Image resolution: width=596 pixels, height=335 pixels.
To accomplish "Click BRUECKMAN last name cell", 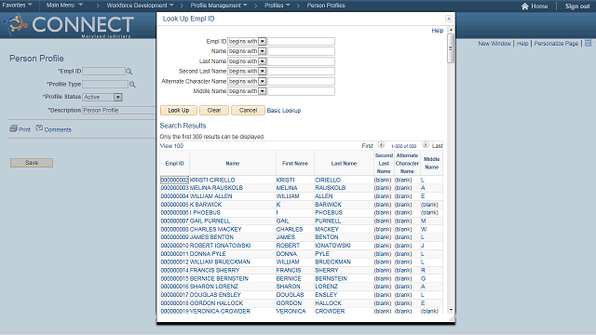I will [332, 262].
